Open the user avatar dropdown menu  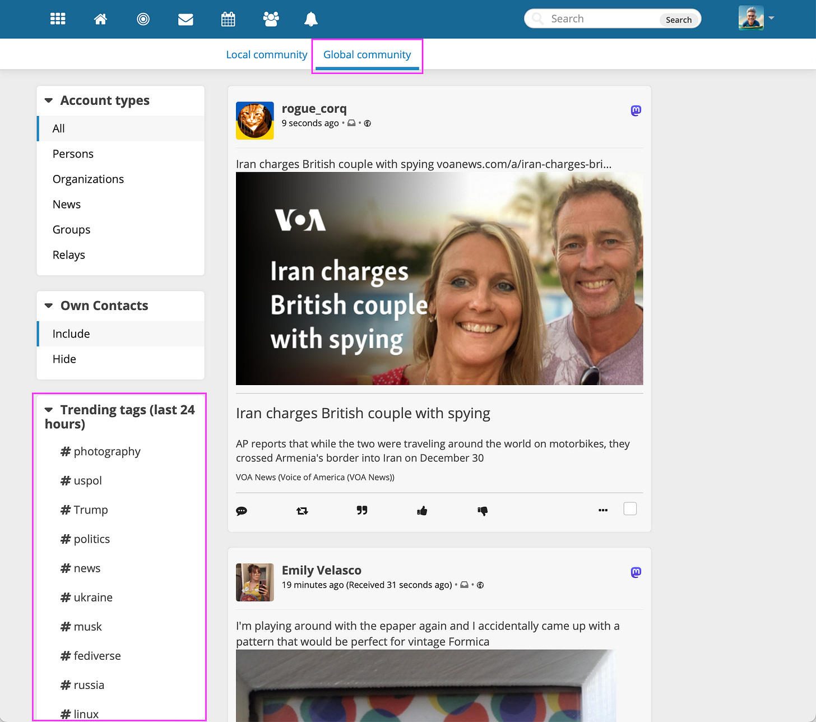click(756, 18)
